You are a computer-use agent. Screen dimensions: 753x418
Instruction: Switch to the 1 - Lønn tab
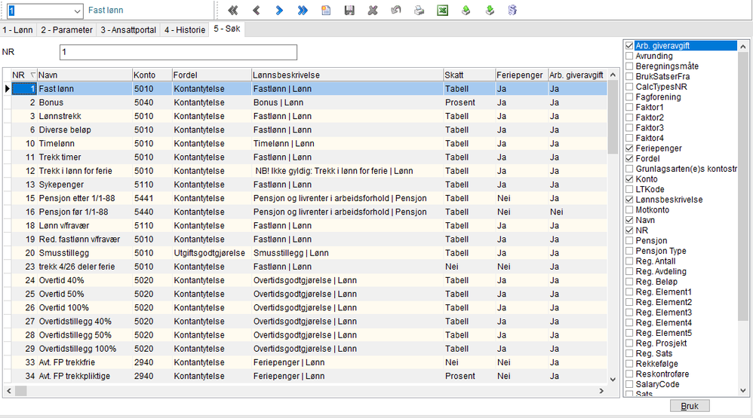18,30
